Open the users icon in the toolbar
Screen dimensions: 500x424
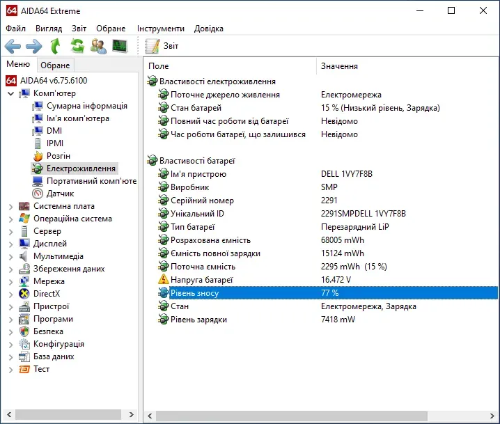[x=98, y=47]
